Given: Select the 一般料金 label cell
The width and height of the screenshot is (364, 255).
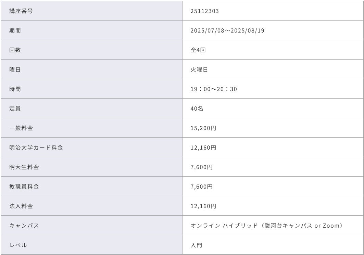Looking at the screenshot, I should 21,128.
